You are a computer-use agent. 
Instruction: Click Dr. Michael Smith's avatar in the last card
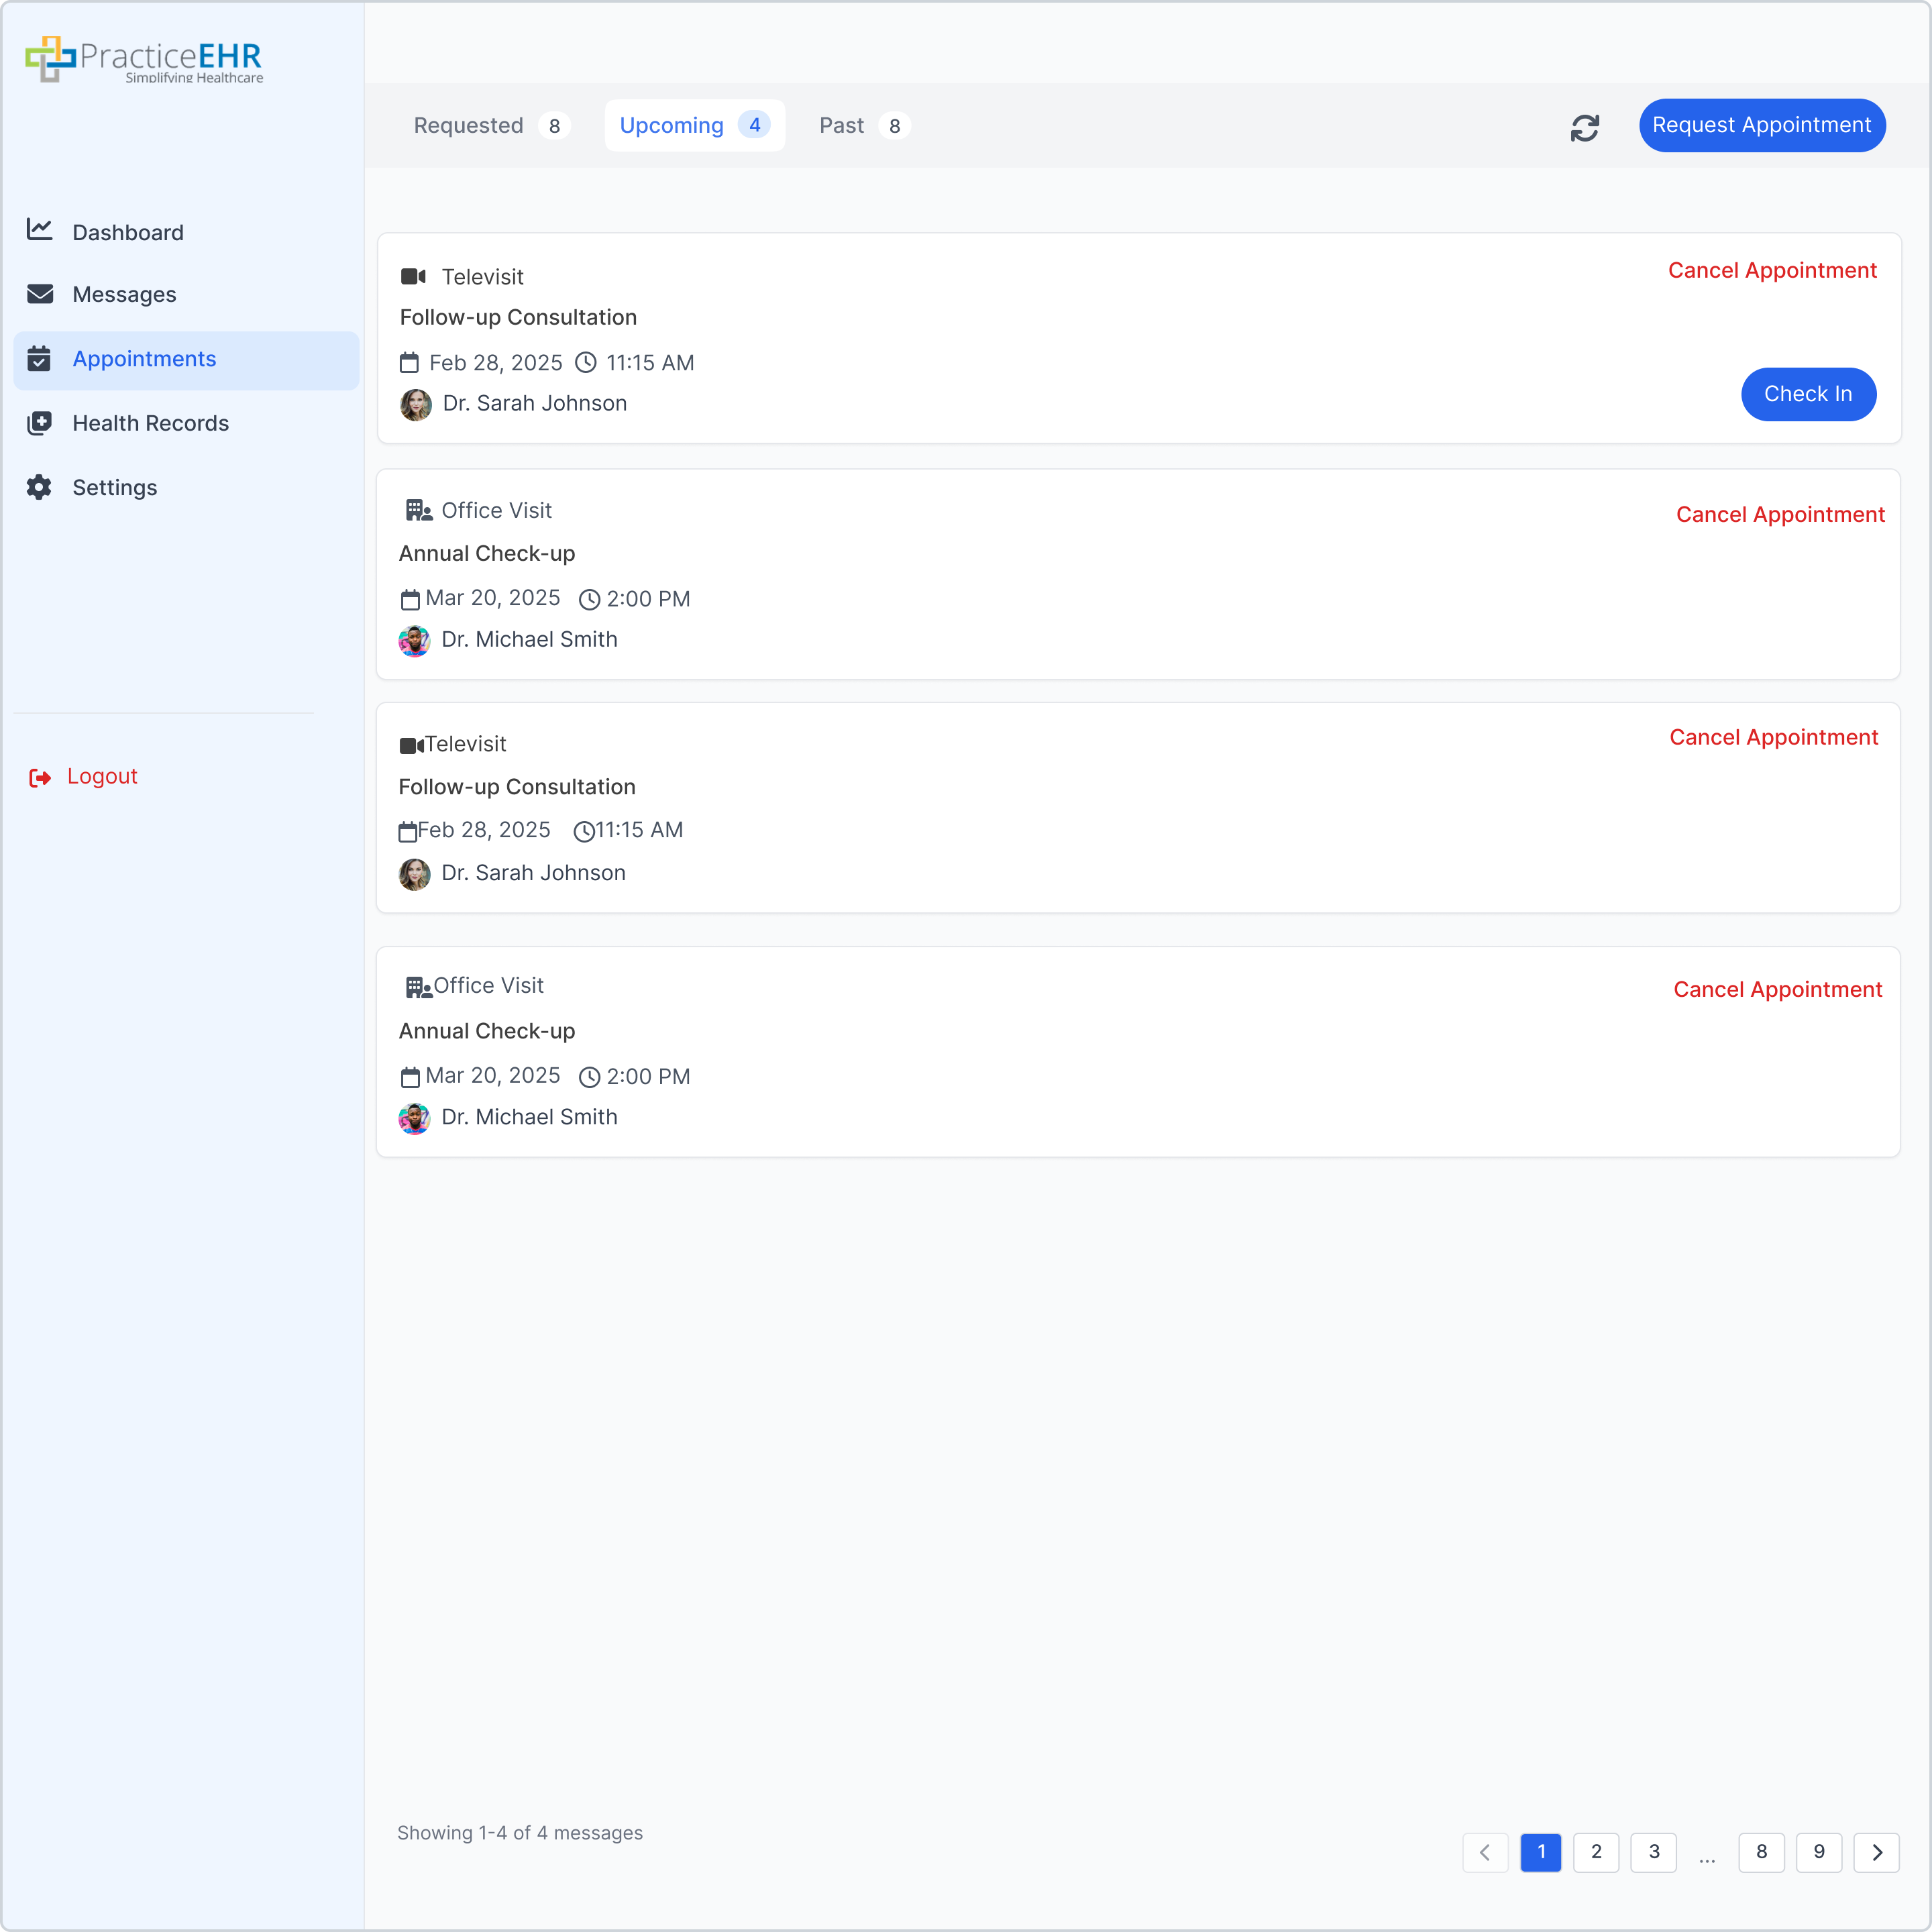(414, 1118)
